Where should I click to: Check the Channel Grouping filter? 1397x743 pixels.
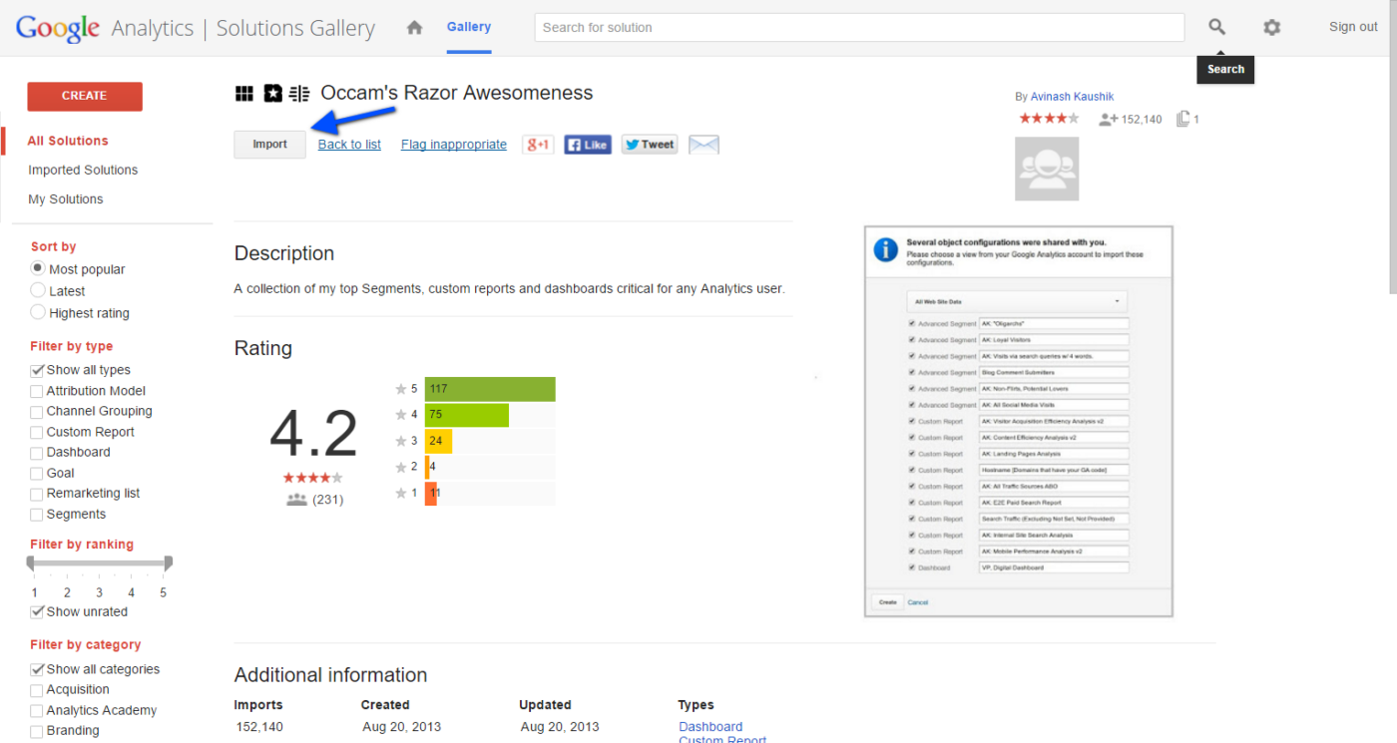tap(37, 412)
